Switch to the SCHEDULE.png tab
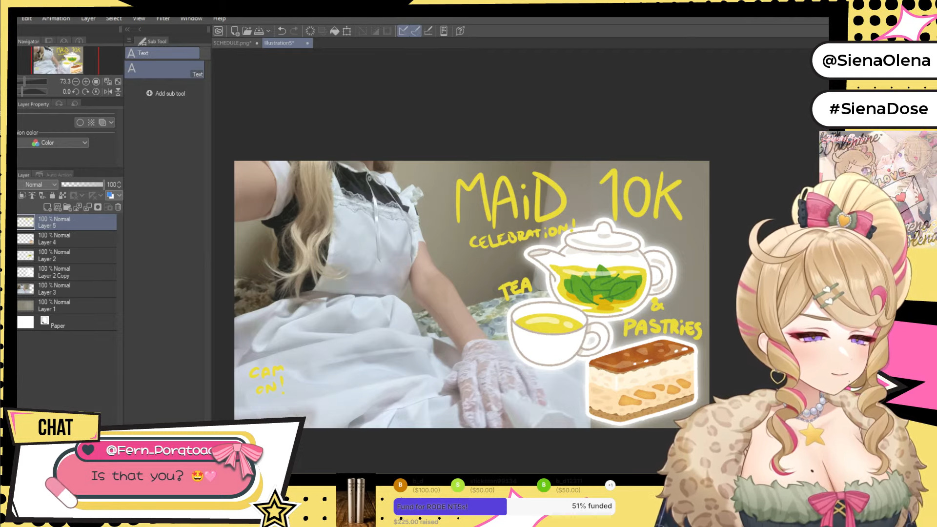This screenshot has width=937, height=527. (232, 43)
